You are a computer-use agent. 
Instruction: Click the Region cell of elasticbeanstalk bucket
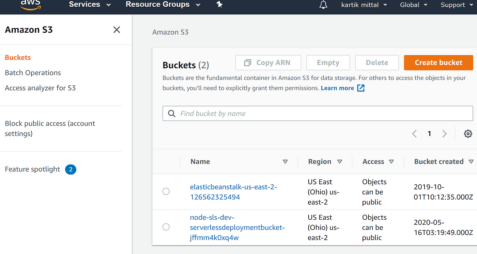pos(323,192)
